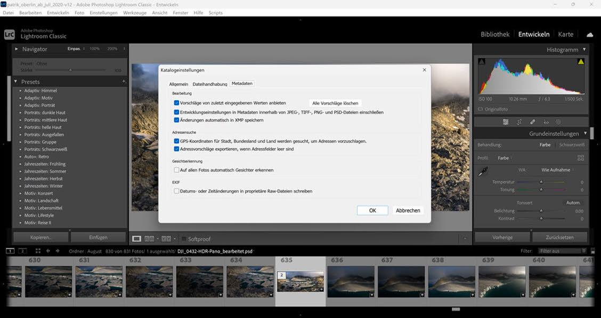This screenshot has height=318, width=601.
Task: Open the Red Eye correction tool
Action: click(x=546, y=122)
